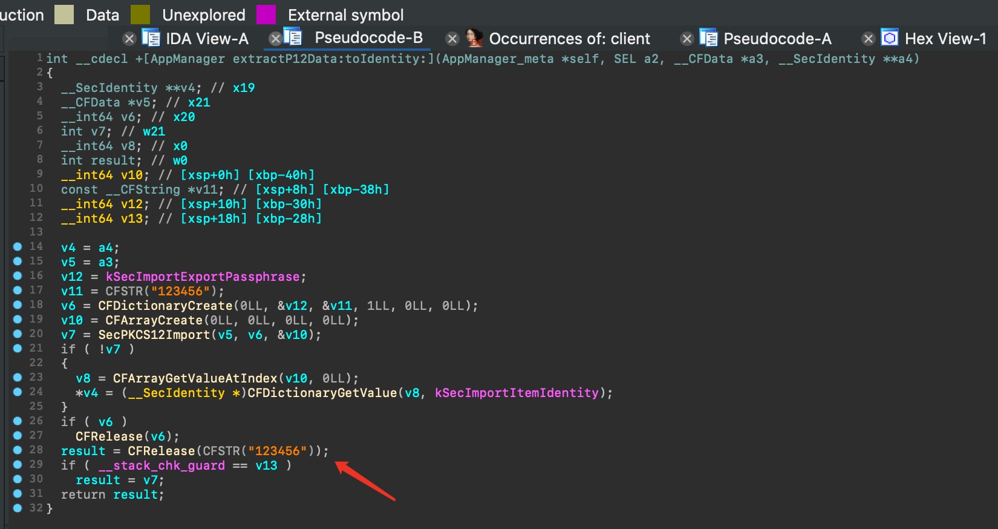Toggle breakpoint dot on line 21
This screenshot has width=998, height=529.
pyautogui.click(x=18, y=348)
